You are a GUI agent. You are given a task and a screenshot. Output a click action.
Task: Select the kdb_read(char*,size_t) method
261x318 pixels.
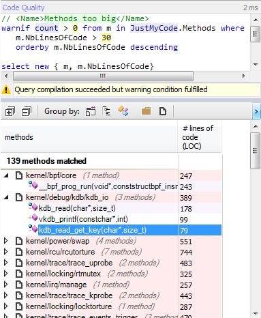click(x=77, y=208)
